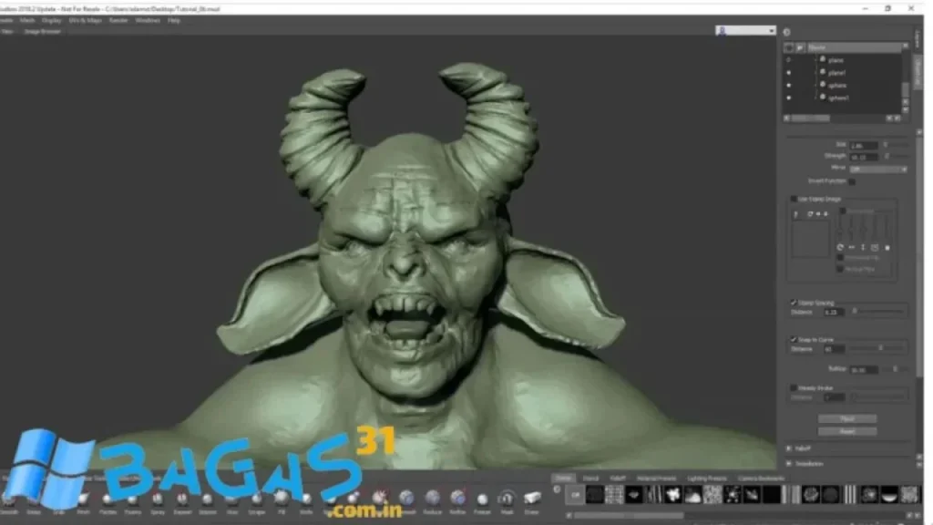Screen dimensions: 933x525
Task: Click the Reset button
Action: pyautogui.click(x=847, y=431)
